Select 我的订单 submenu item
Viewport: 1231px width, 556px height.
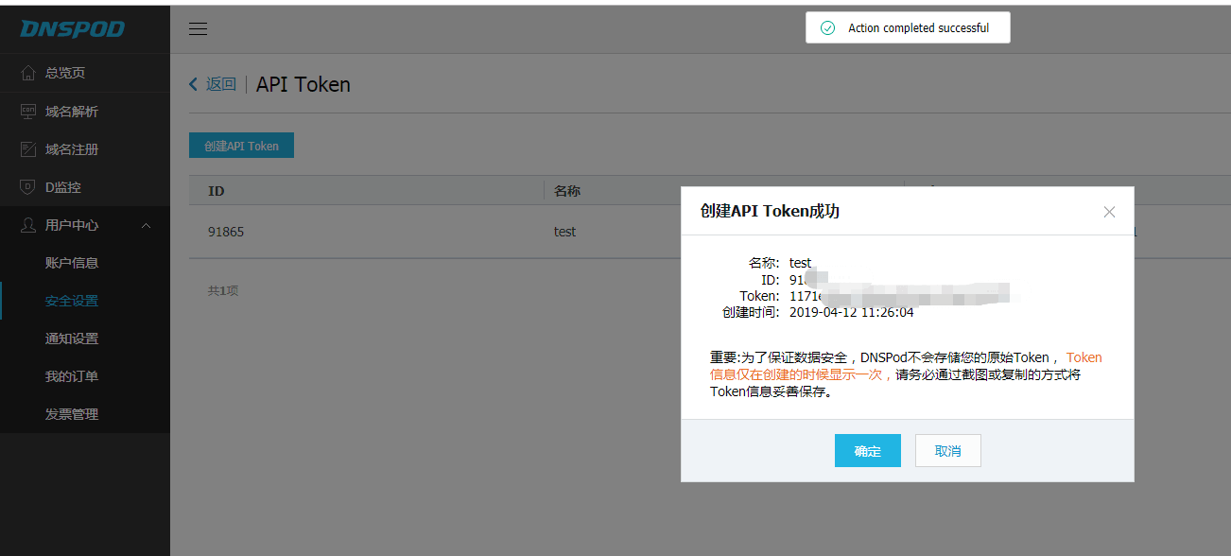(x=72, y=376)
